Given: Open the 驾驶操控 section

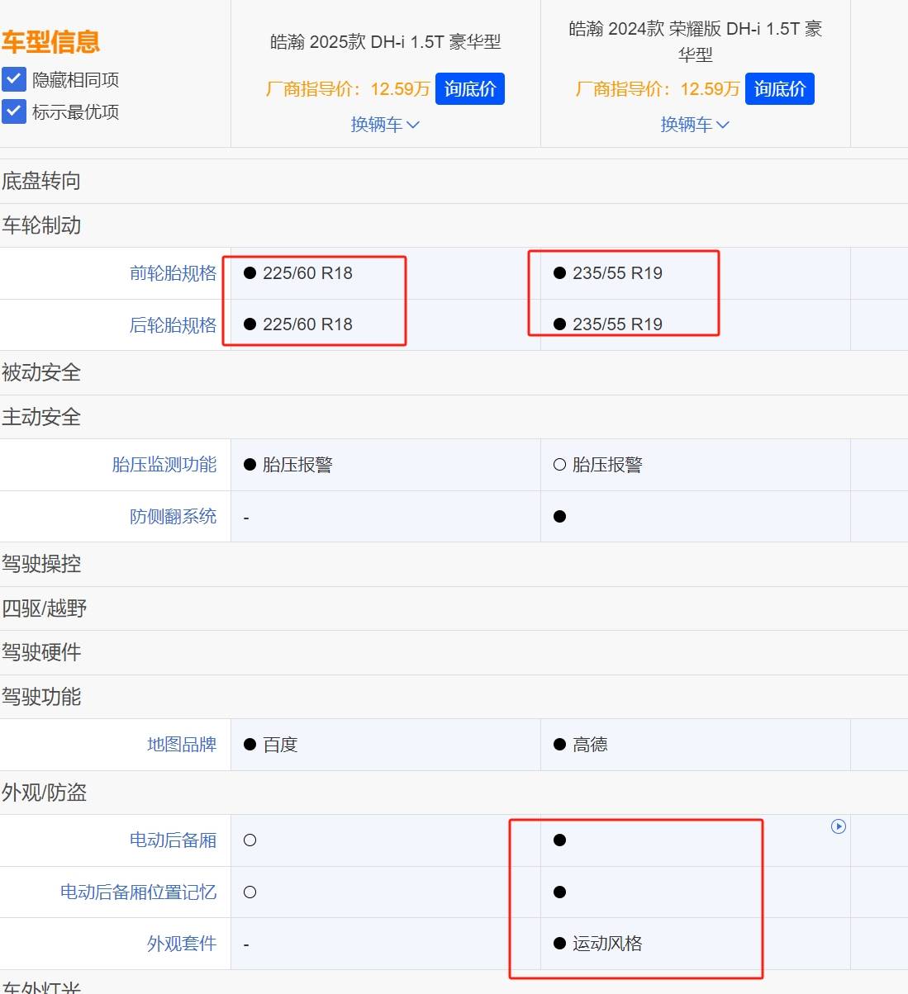Looking at the screenshot, I should click(x=41, y=564).
